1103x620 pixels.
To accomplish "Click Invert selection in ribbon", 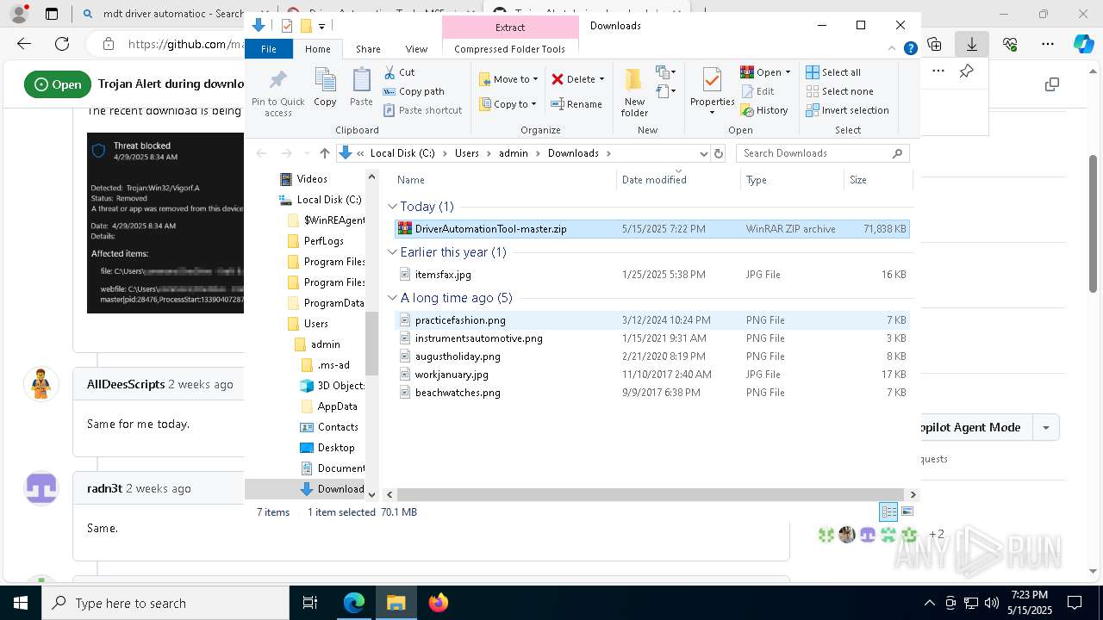I will pyautogui.click(x=847, y=110).
